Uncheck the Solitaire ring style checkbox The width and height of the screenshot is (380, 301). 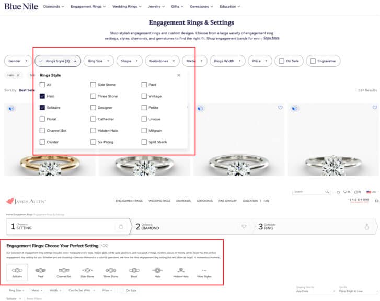[x=42, y=107]
